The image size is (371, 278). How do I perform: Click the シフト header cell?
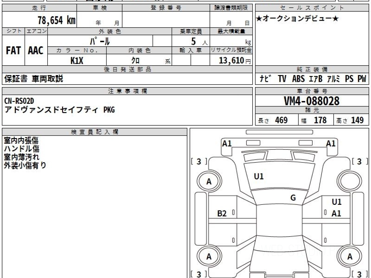pos(13,31)
